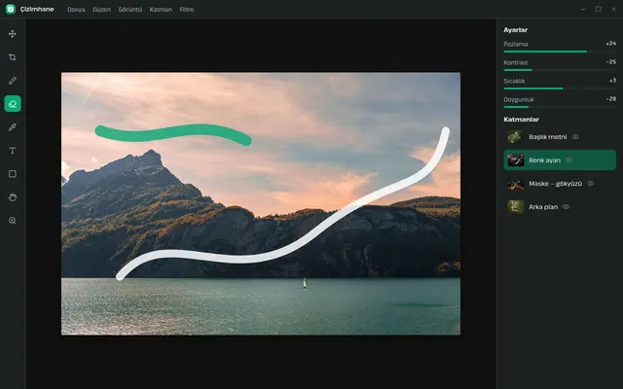
Task: Click the Çizimhane app logo icon
Action: click(x=11, y=9)
